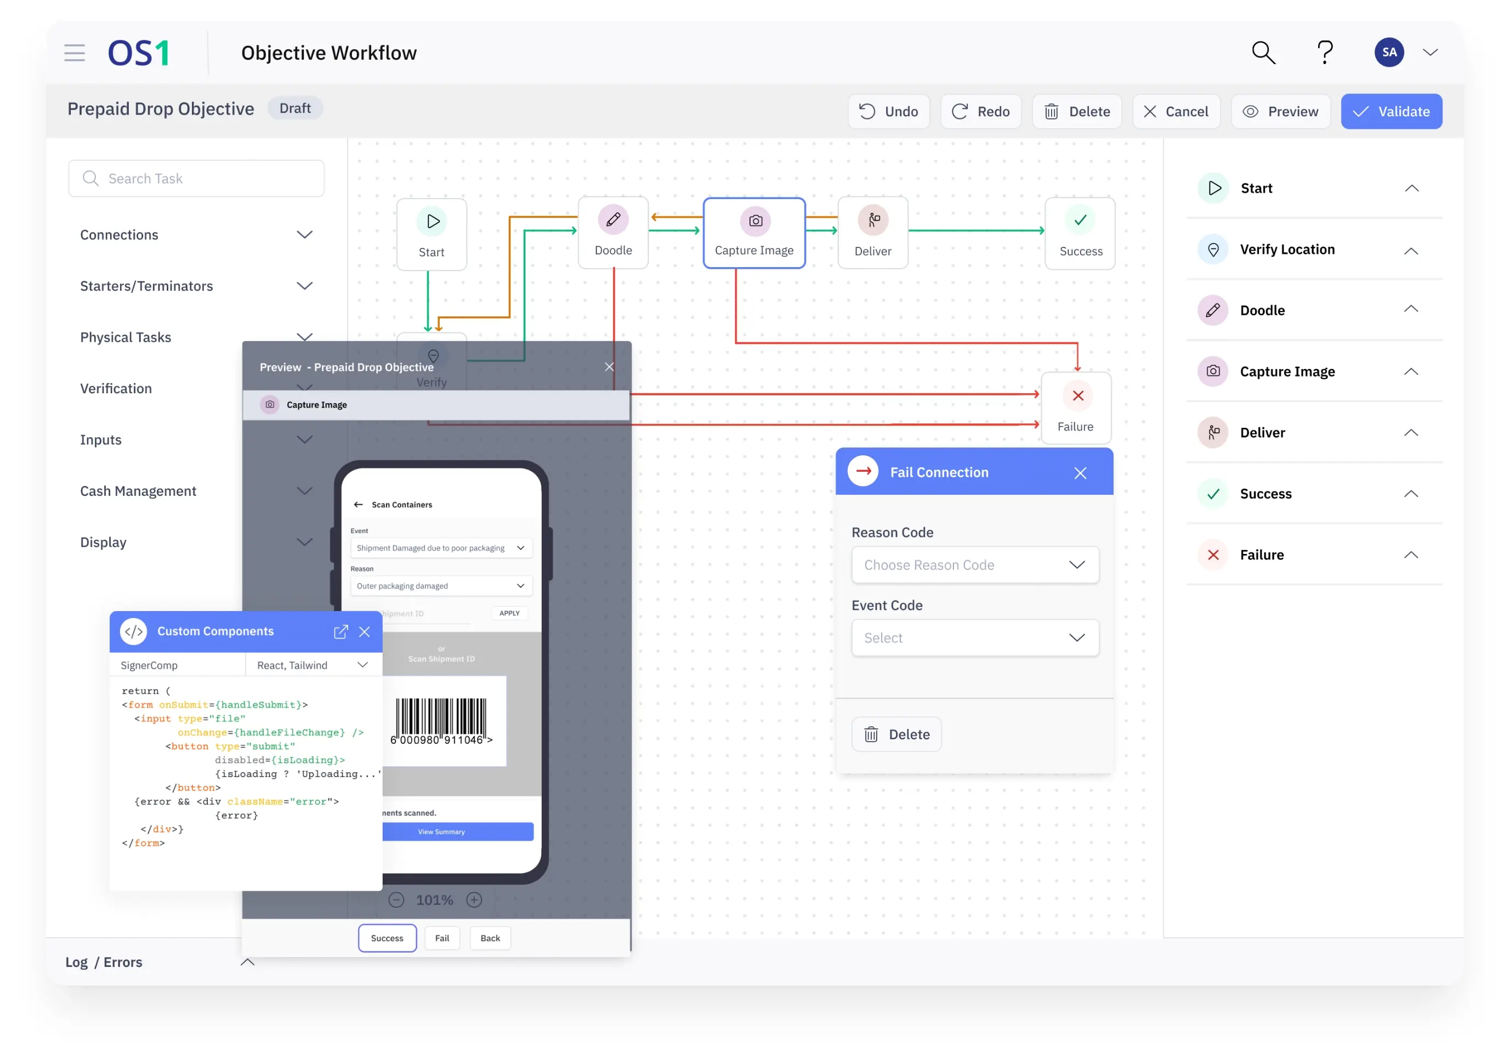The height and width of the screenshot is (1058, 1510).
Task: Close the Fail Connection panel
Action: point(1081,472)
